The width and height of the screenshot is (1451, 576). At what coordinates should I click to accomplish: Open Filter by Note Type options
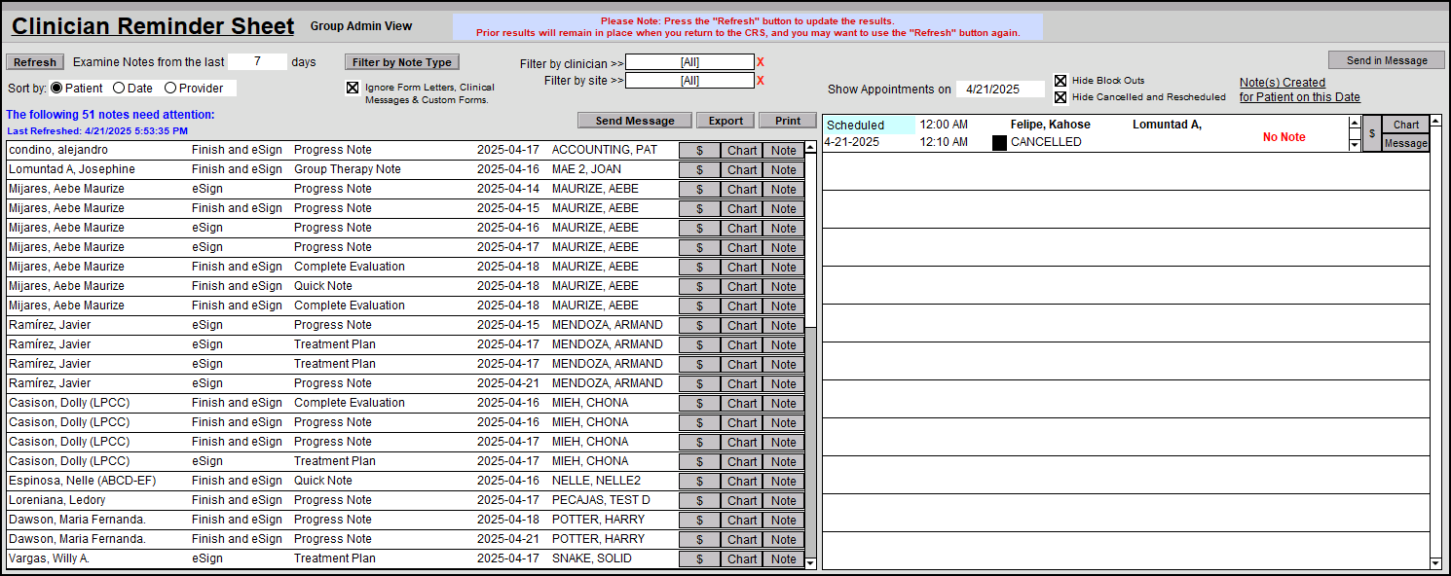tap(402, 62)
